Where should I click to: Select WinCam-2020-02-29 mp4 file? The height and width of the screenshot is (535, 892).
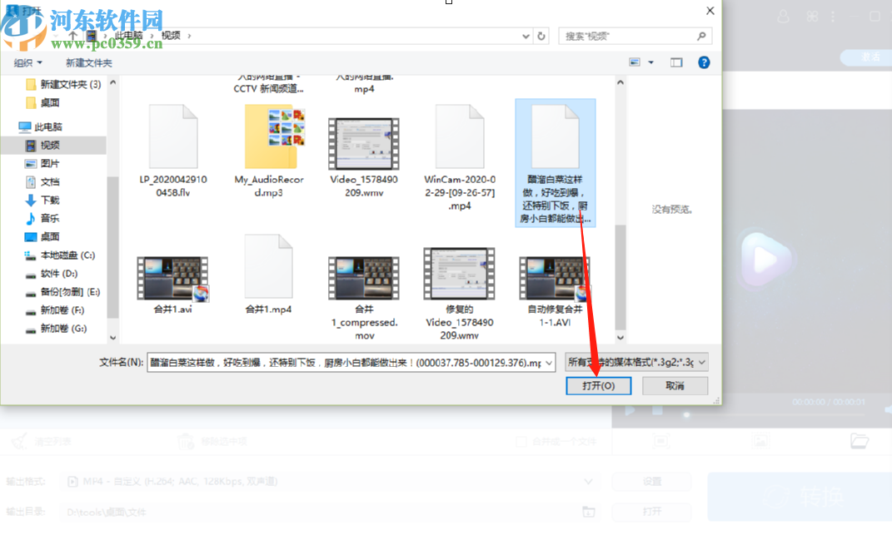[x=460, y=156]
